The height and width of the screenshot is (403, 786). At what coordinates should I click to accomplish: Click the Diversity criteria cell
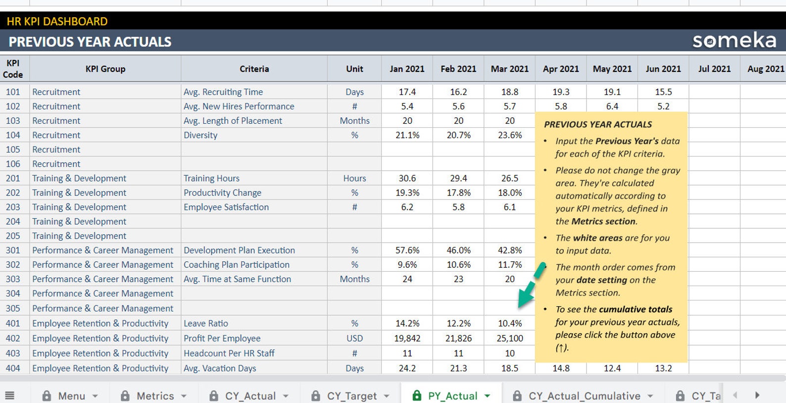[254, 135]
